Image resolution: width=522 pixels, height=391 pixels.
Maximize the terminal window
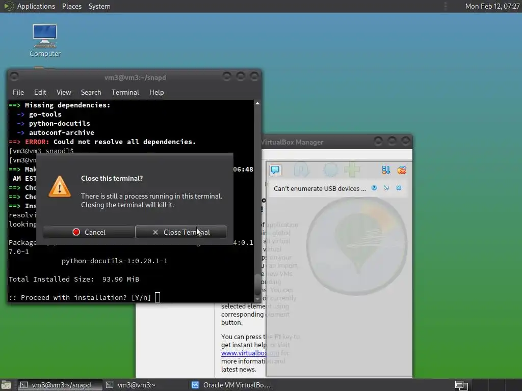point(241,77)
